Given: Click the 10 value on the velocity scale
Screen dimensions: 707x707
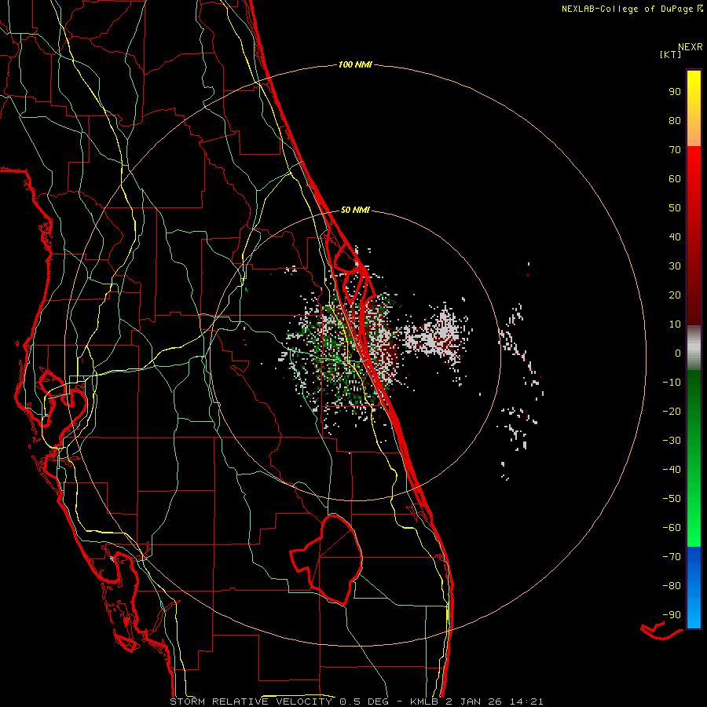Looking at the screenshot, I should (675, 324).
